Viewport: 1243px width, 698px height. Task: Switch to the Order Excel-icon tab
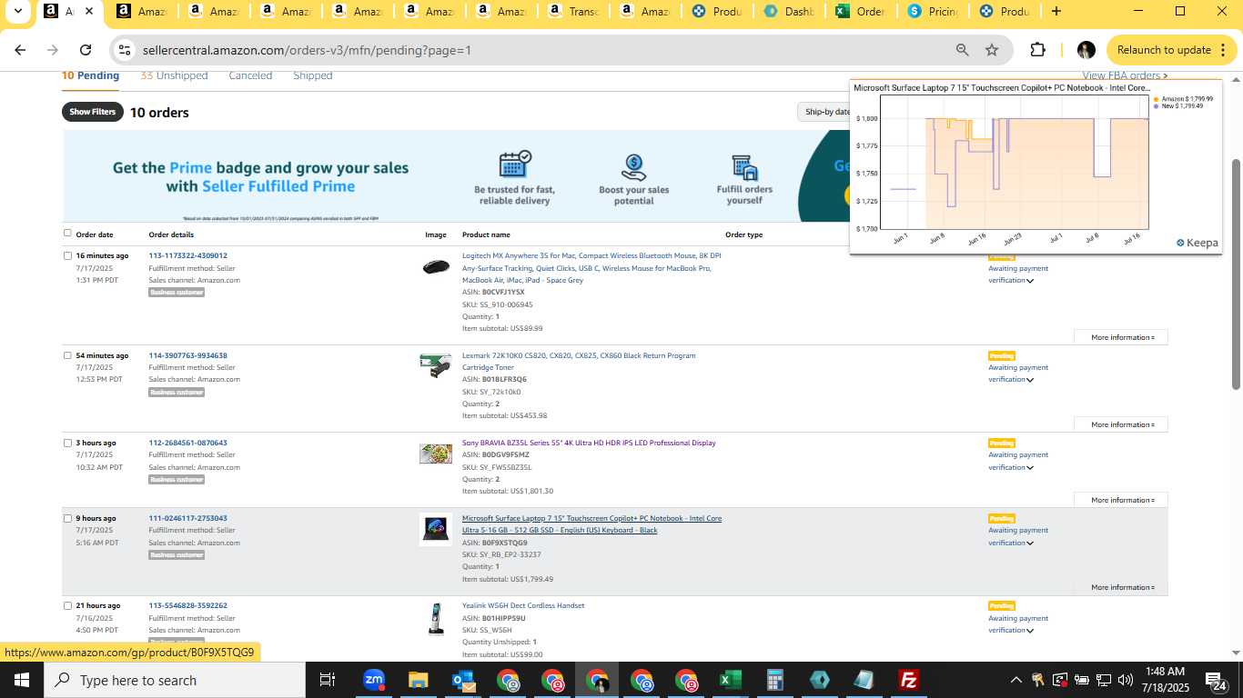(x=862, y=12)
